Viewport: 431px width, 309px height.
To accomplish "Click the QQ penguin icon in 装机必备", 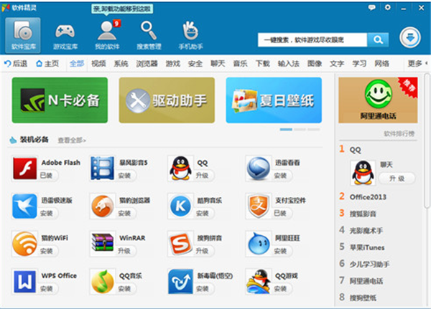I will point(180,168).
